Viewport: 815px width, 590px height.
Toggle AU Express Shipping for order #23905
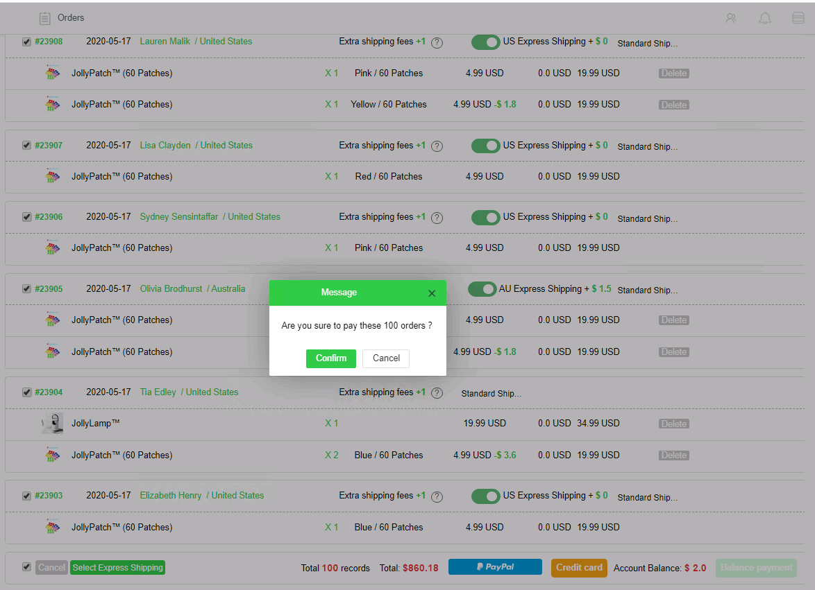coord(482,289)
